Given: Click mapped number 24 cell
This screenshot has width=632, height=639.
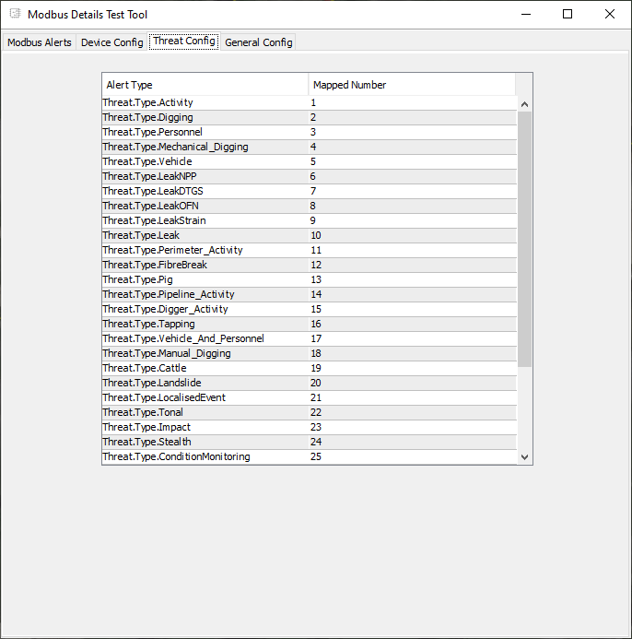Looking at the screenshot, I should (x=413, y=442).
